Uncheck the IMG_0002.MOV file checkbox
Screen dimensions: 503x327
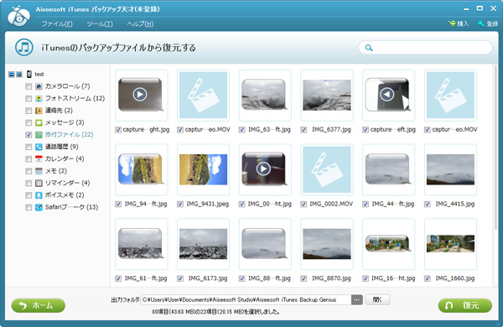[303, 204]
